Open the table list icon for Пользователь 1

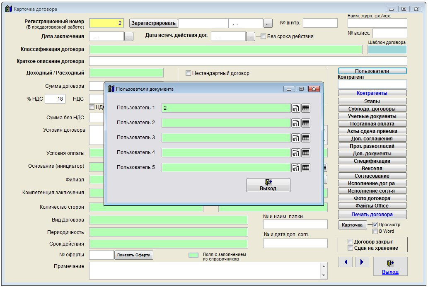point(306,108)
